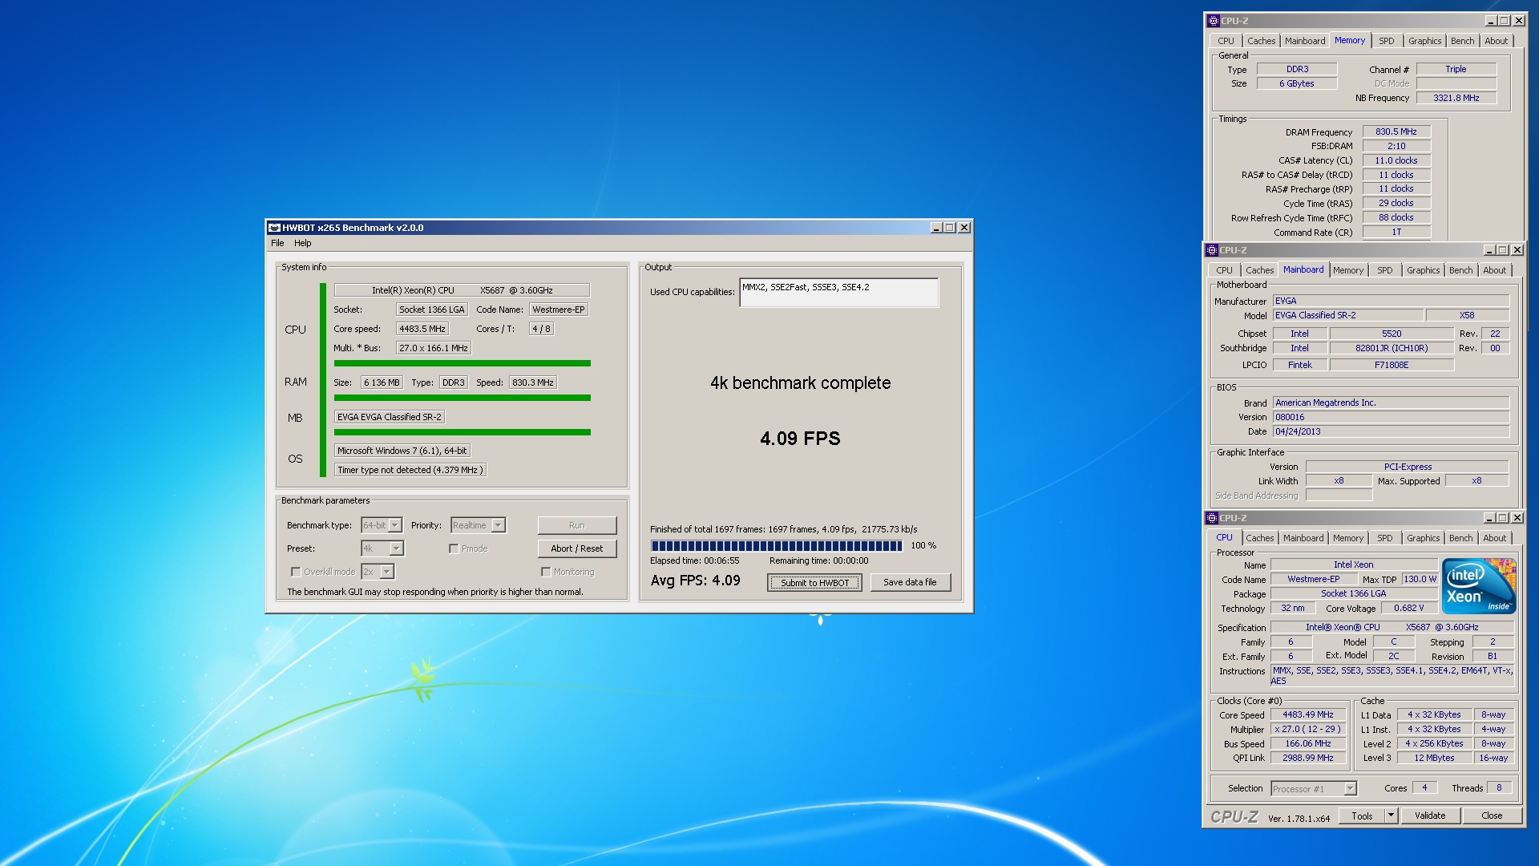Viewport: 1539px width, 866px height.
Task: Switch to Caches tab in Memory CPU-Z window
Action: click(x=1261, y=41)
